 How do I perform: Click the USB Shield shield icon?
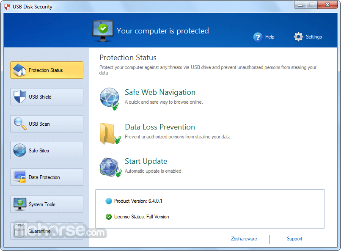pos(19,97)
